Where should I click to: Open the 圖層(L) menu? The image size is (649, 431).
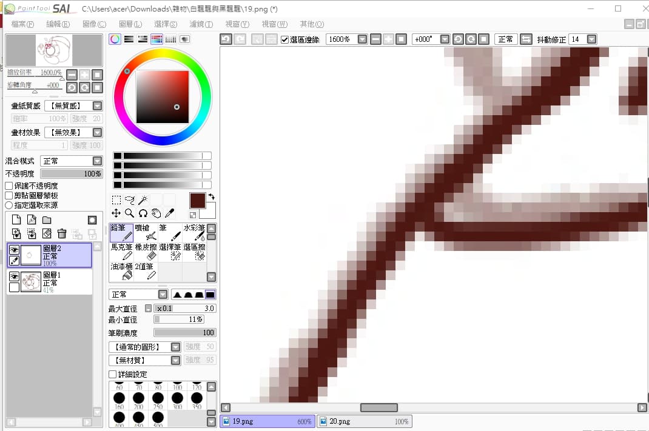[x=130, y=24]
